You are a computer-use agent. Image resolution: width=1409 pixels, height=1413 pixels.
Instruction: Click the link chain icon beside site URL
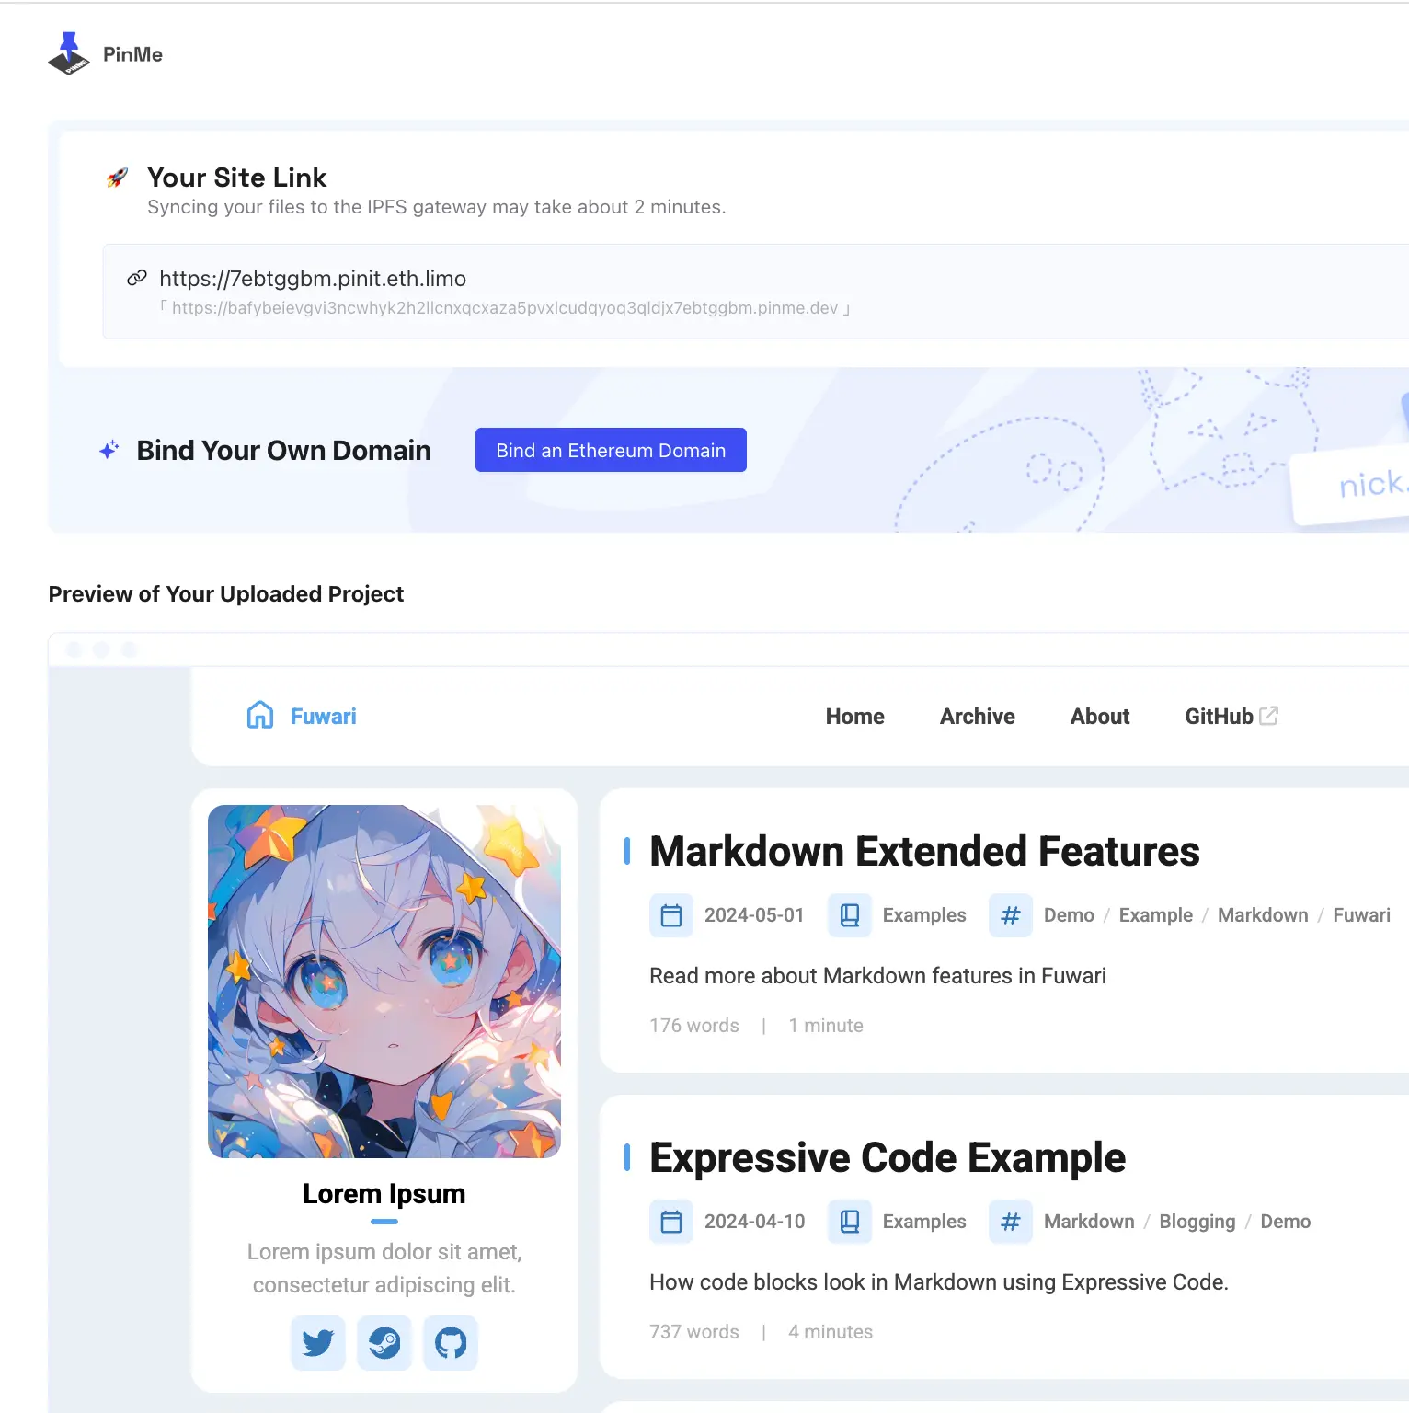(137, 278)
